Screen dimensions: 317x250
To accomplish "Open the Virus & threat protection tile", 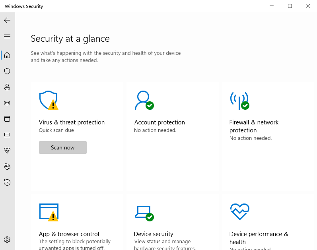I will [x=77, y=137].
